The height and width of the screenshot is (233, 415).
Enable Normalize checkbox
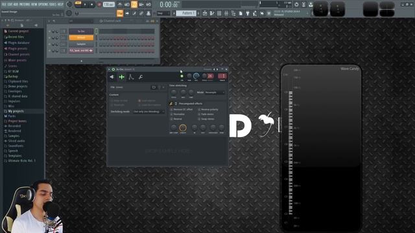point(171,114)
